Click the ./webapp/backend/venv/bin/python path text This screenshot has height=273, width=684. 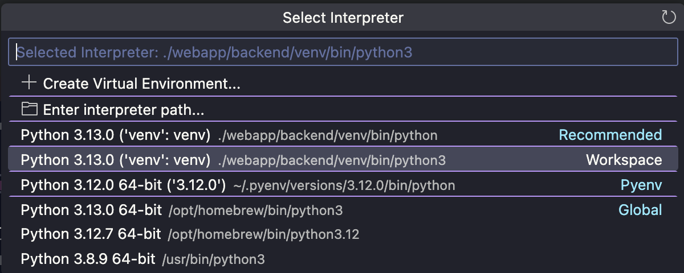pyautogui.click(x=328, y=135)
